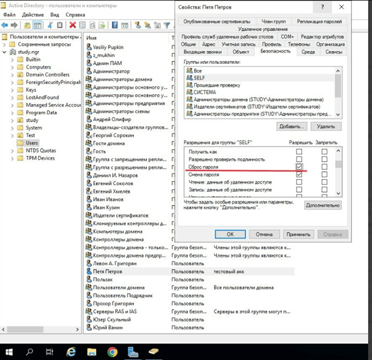The width and height of the screenshot is (372, 360).
Task: Click the Export list toolbar icon
Action: click(102, 25)
